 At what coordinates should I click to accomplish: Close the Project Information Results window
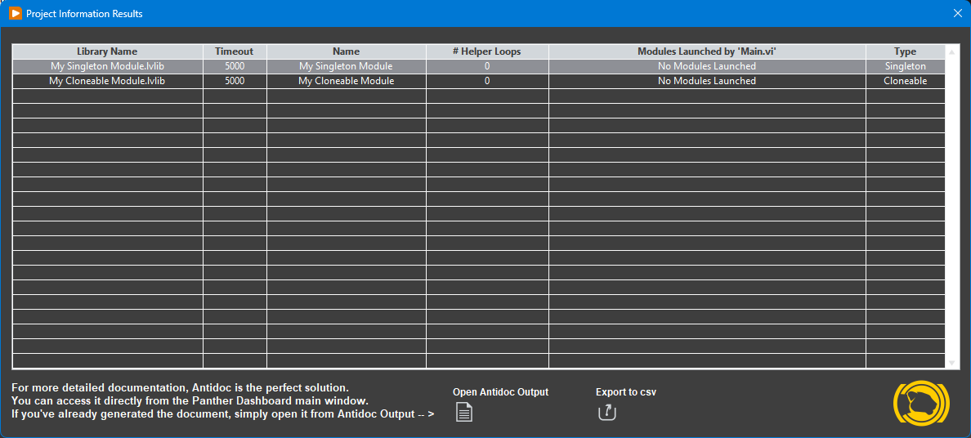pos(957,13)
